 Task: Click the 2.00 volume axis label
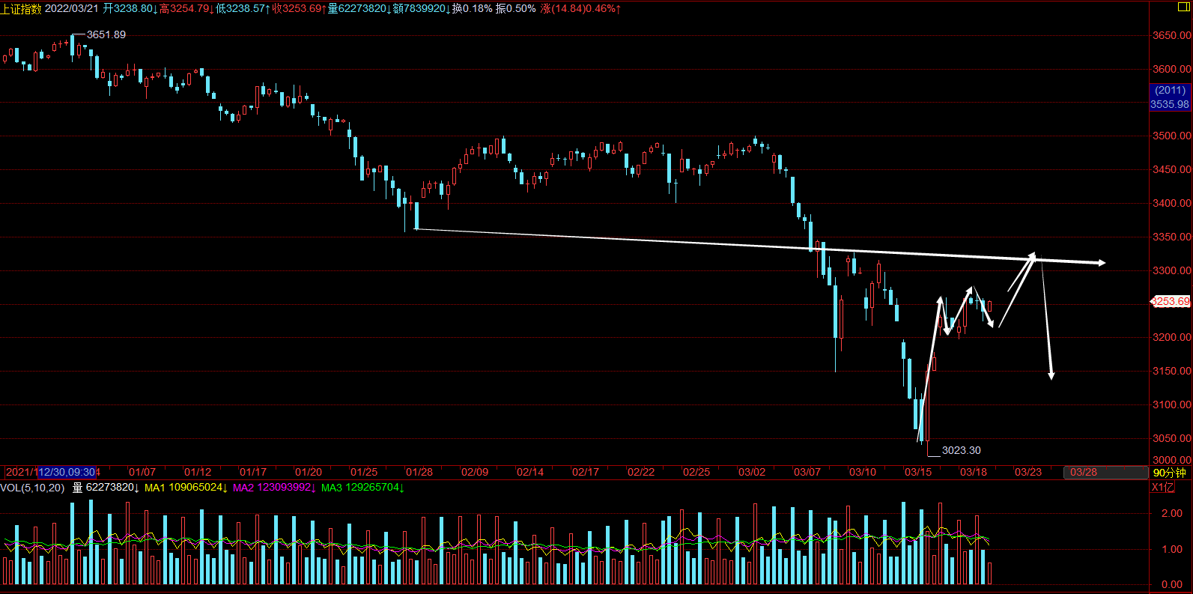[1172, 513]
